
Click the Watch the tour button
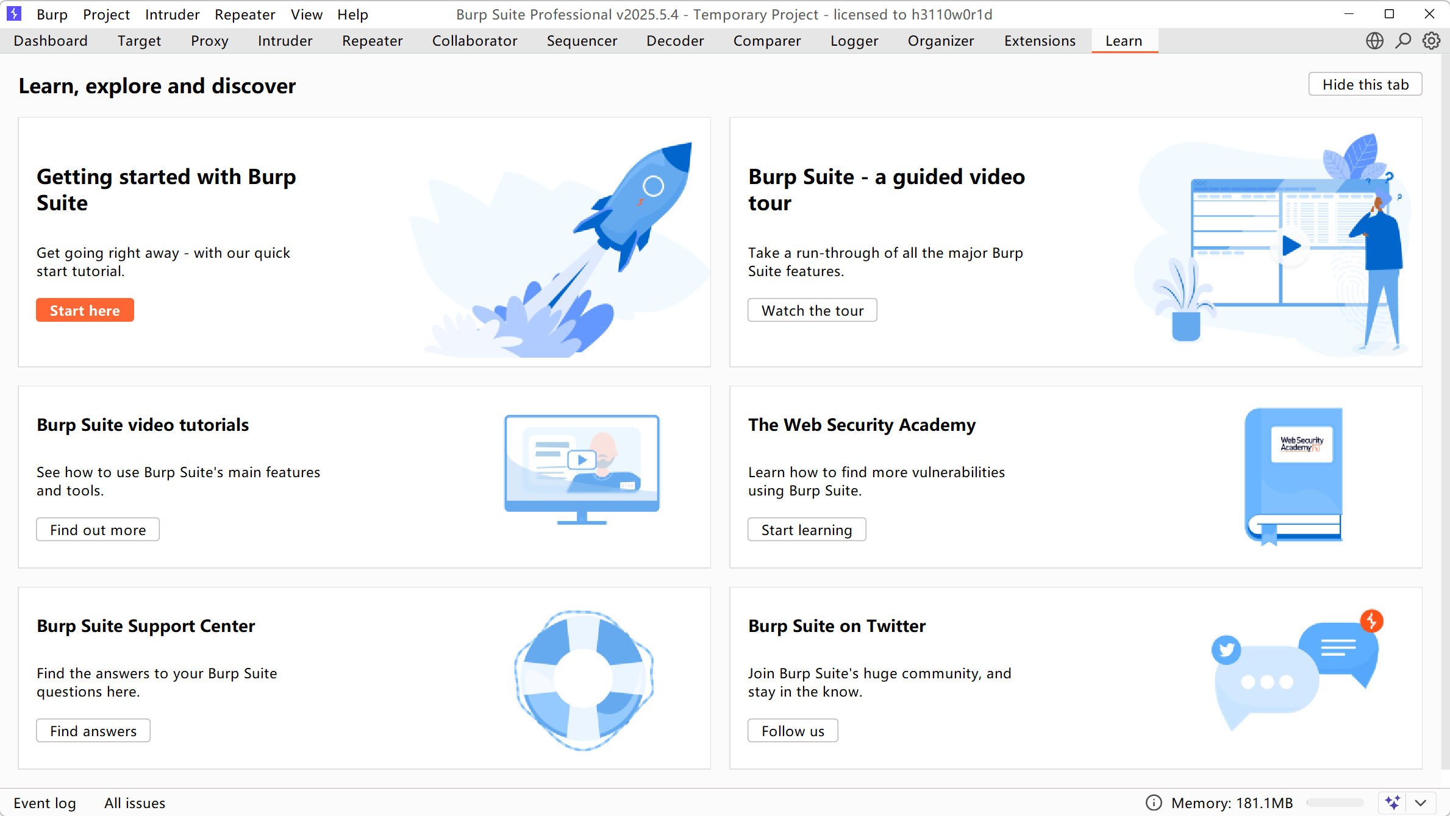[812, 310]
